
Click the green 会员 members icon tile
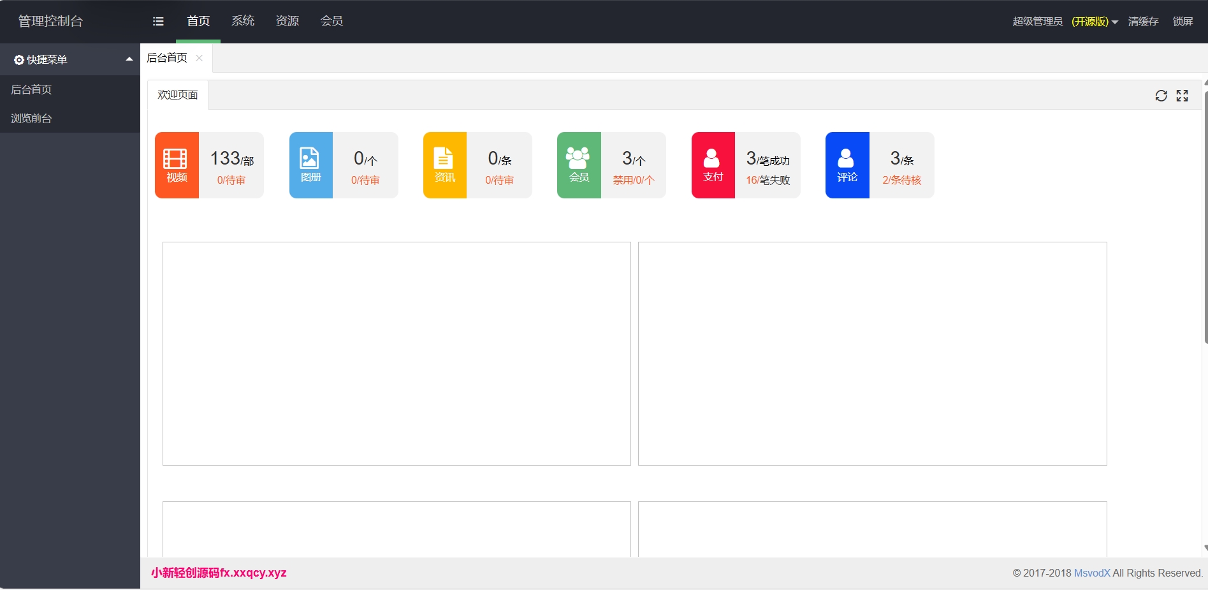click(x=579, y=165)
